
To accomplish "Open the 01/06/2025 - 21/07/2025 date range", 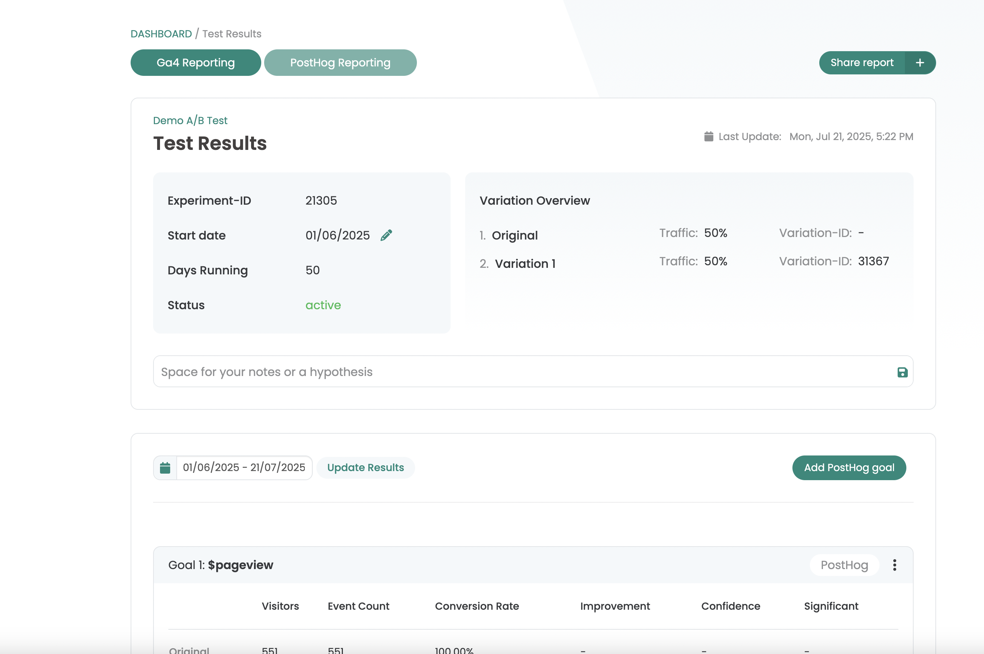I will click(x=244, y=467).
